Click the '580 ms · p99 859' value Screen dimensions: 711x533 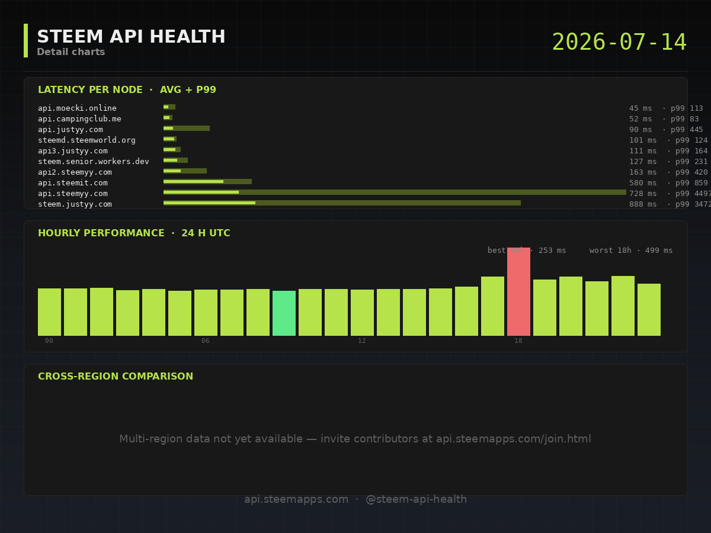click(668, 183)
